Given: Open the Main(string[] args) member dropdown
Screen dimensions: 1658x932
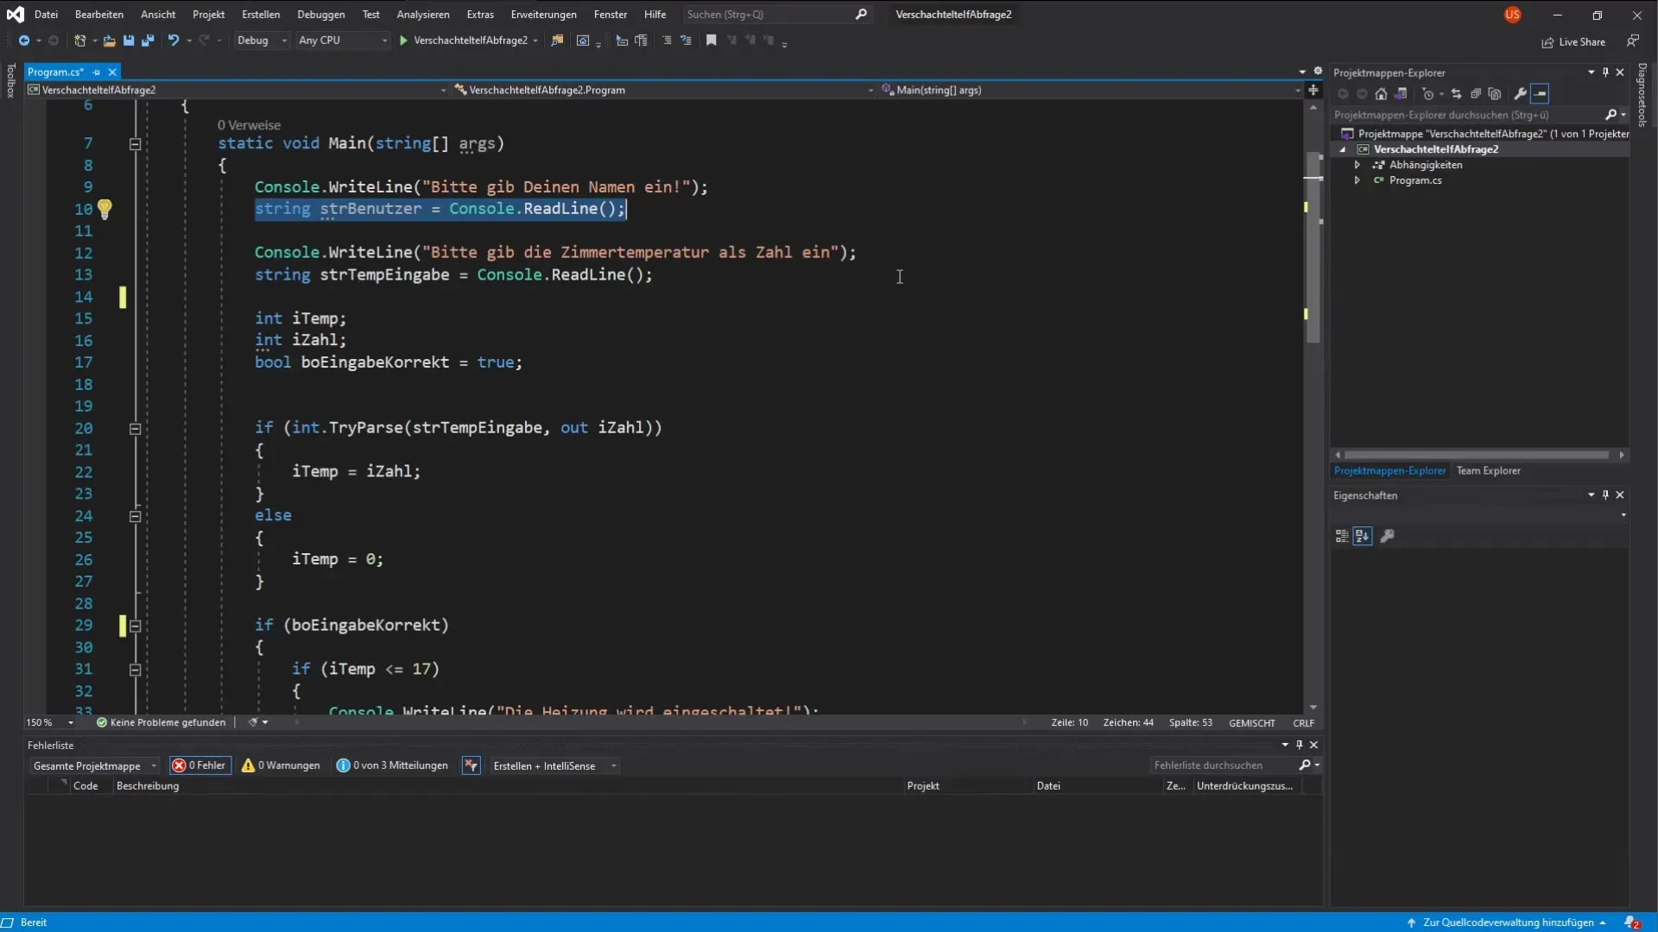Looking at the screenshot, I should pyautogui.click(x=1091, y=90).
